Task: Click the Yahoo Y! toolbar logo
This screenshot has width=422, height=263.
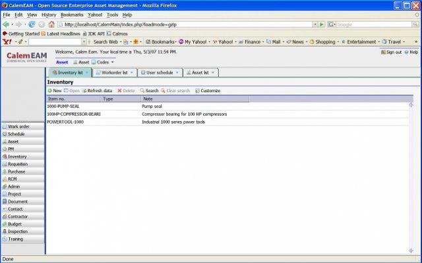Action: (x=7, y=42)
